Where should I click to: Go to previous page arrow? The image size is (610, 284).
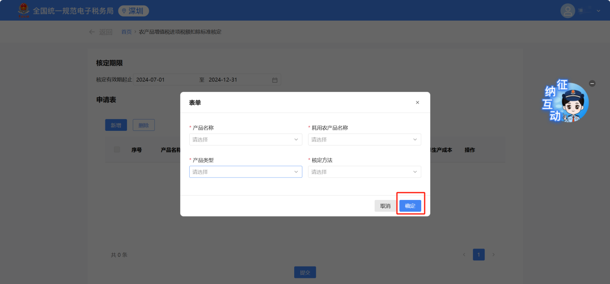click(x=464, y=255)
